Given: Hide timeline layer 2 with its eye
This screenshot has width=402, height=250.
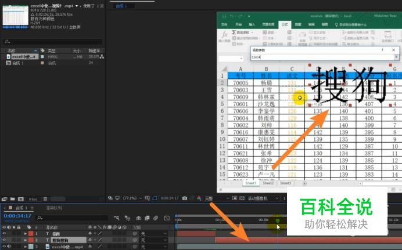Looking at the screenshot, I should 4,240.
